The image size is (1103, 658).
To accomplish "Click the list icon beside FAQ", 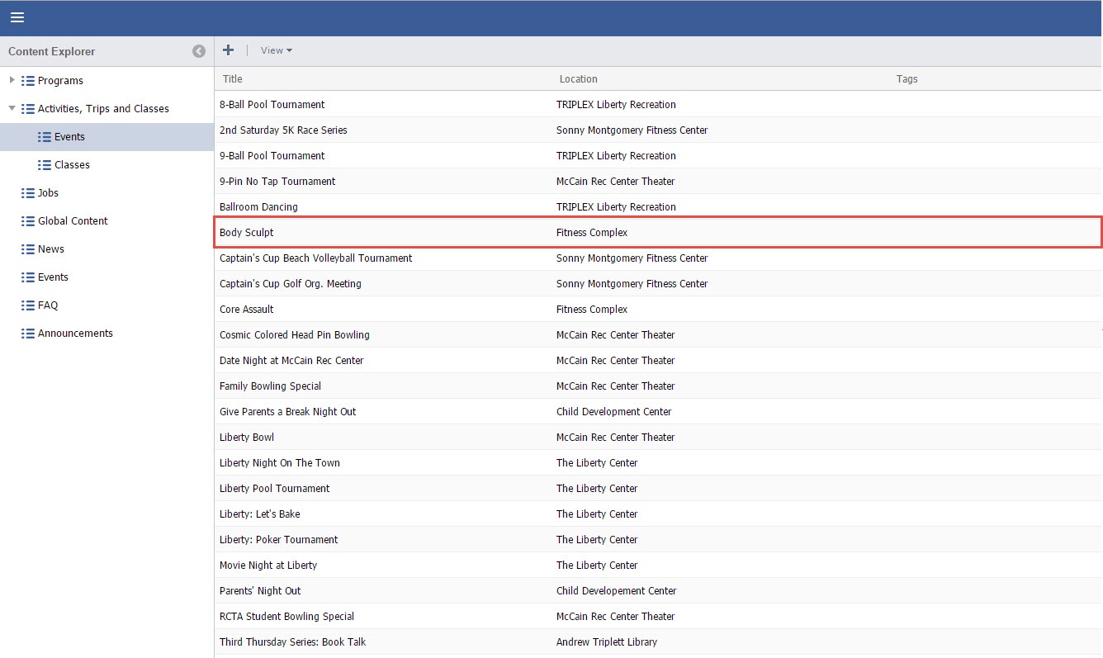I will click(x=28, y=305).
